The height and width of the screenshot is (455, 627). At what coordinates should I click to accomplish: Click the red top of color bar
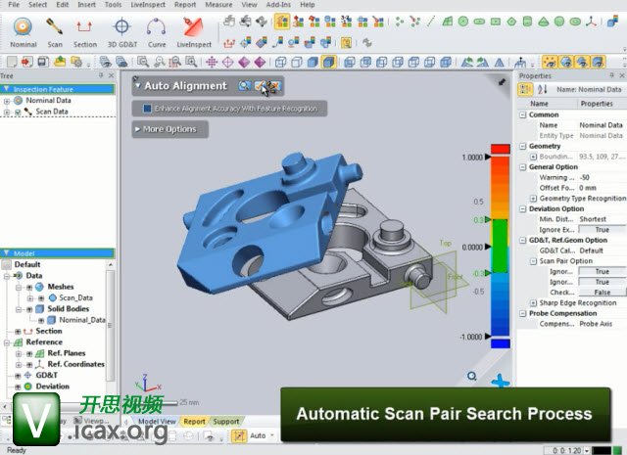[500, 164]
